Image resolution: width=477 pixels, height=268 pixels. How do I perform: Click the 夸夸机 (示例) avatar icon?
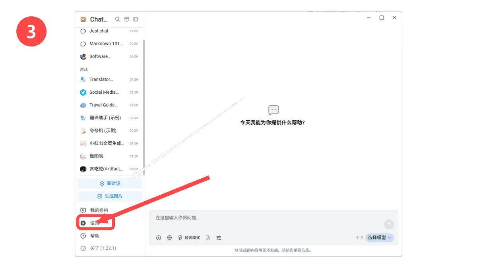coord(83,131)
